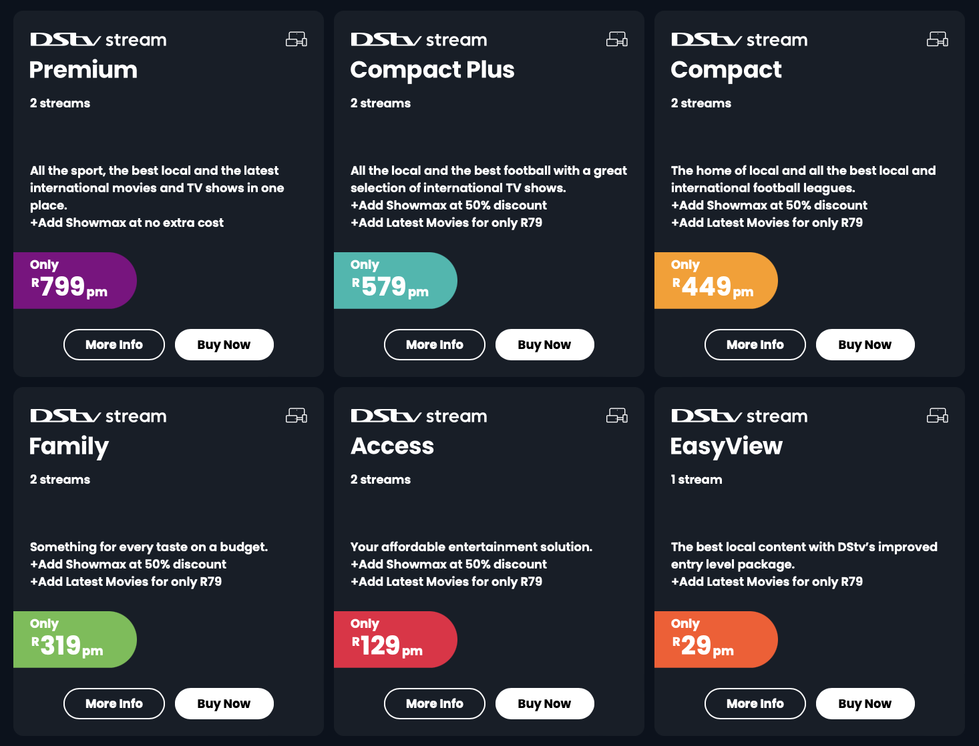Click the DStv stream logo on Premium card
This screenshot has width=979, height=746.
[98, 40]
